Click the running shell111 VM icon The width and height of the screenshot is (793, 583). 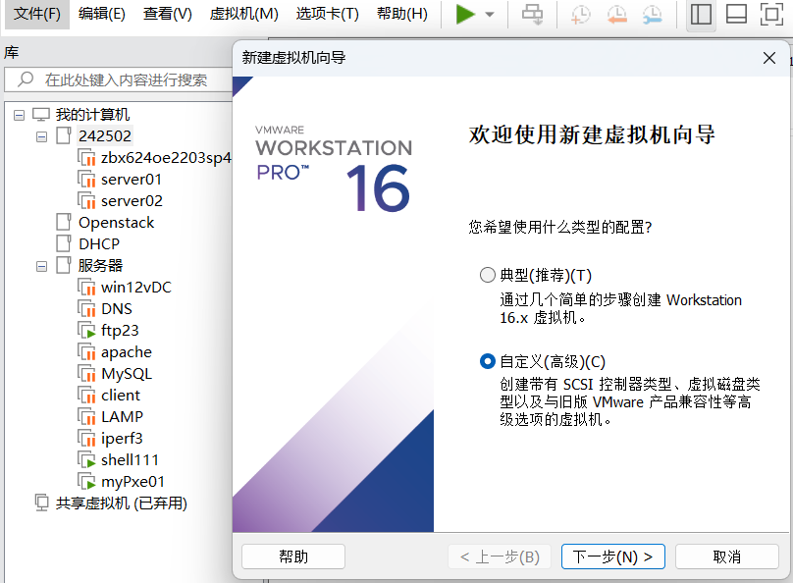click(x=86, y=460)
